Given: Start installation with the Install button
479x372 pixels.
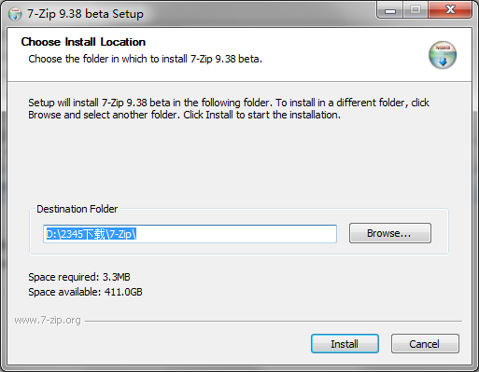Looking at the screenshot, I should click(x=345, y=344).
